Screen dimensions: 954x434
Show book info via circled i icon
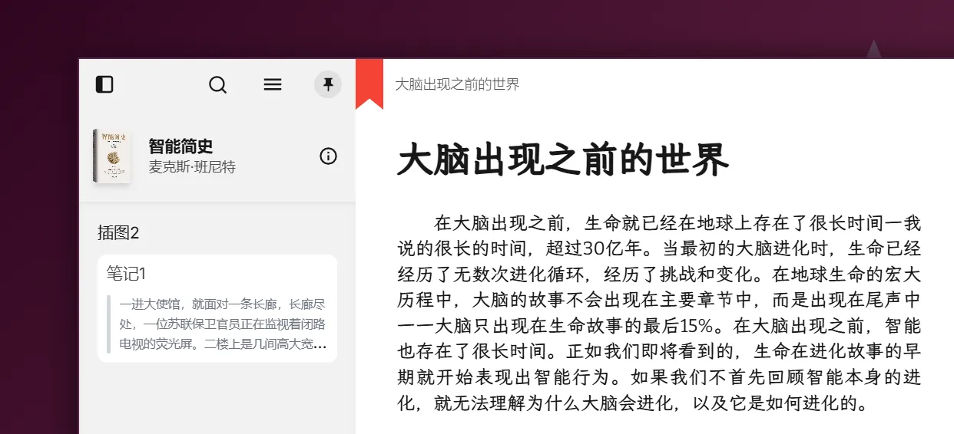pyautogui.click(x=328, y=156)
